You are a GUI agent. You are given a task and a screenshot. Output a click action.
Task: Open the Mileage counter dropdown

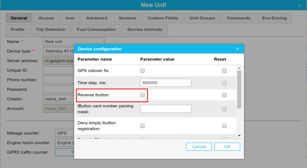[x=65, y=133]
